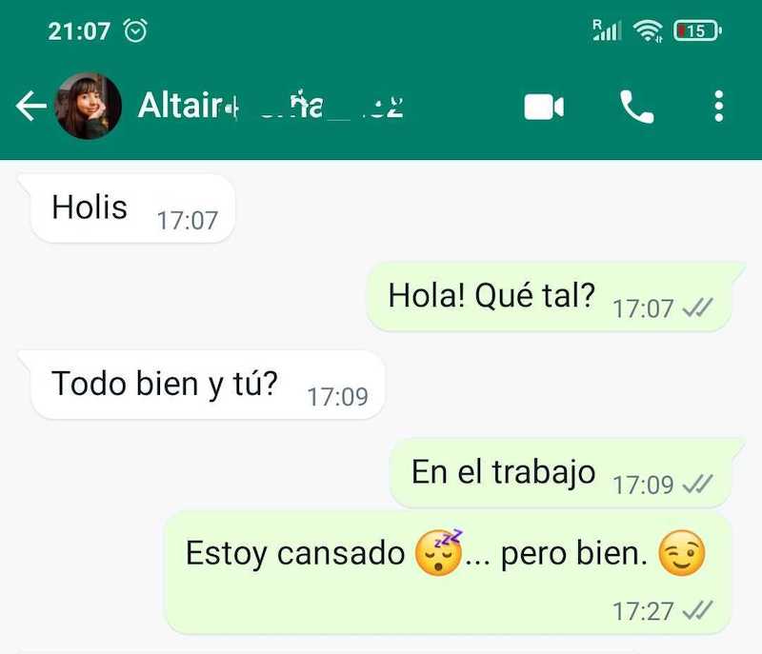Tap the battery indicator showing 15
Viewport: 762px width, 654px height.
point(697,31)
